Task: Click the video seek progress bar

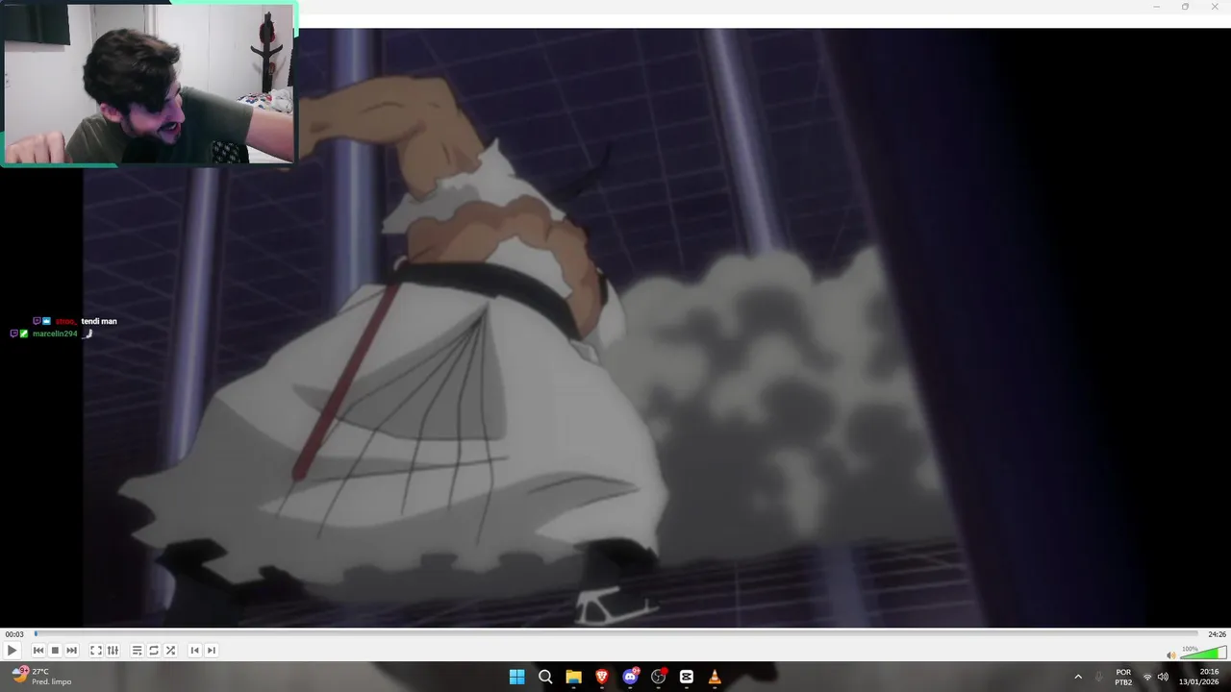Action: tap(615, 634)
